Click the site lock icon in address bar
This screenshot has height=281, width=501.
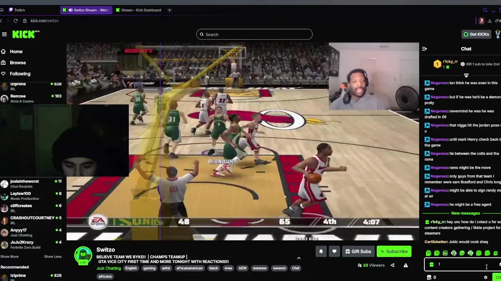point(25,21)
